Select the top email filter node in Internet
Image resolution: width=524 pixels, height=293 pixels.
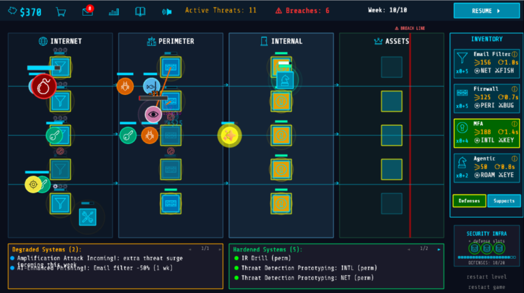coord(60,67)
